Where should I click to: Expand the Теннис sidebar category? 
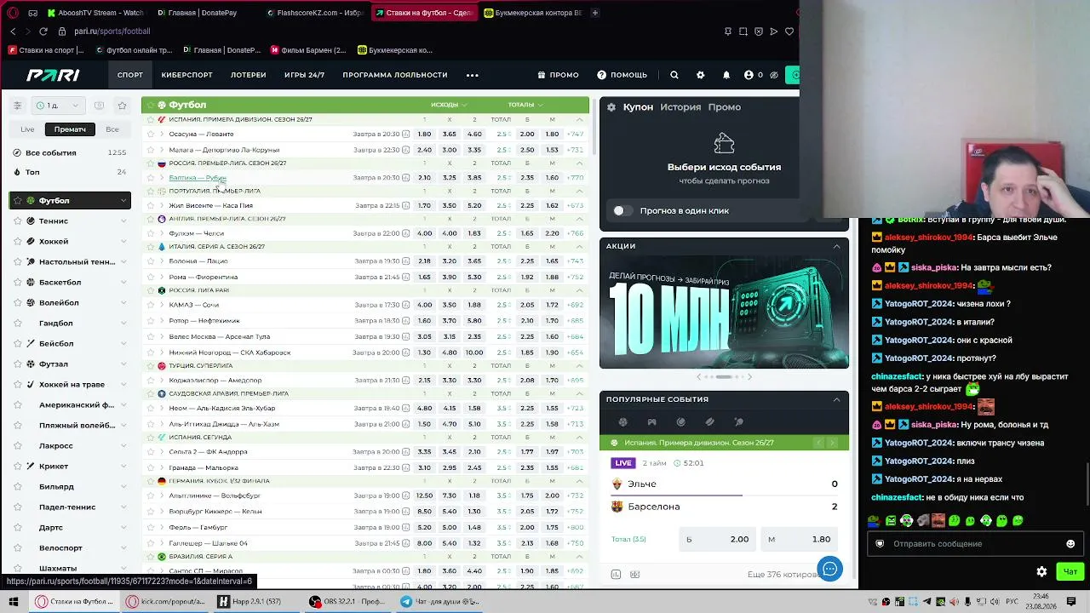123,221
